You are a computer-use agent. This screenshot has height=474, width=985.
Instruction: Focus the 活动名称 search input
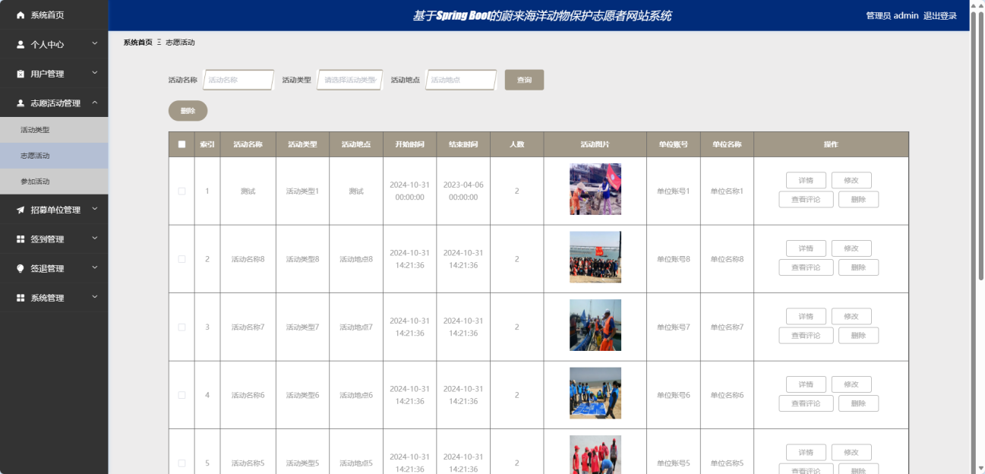click(x=238, y=80)
